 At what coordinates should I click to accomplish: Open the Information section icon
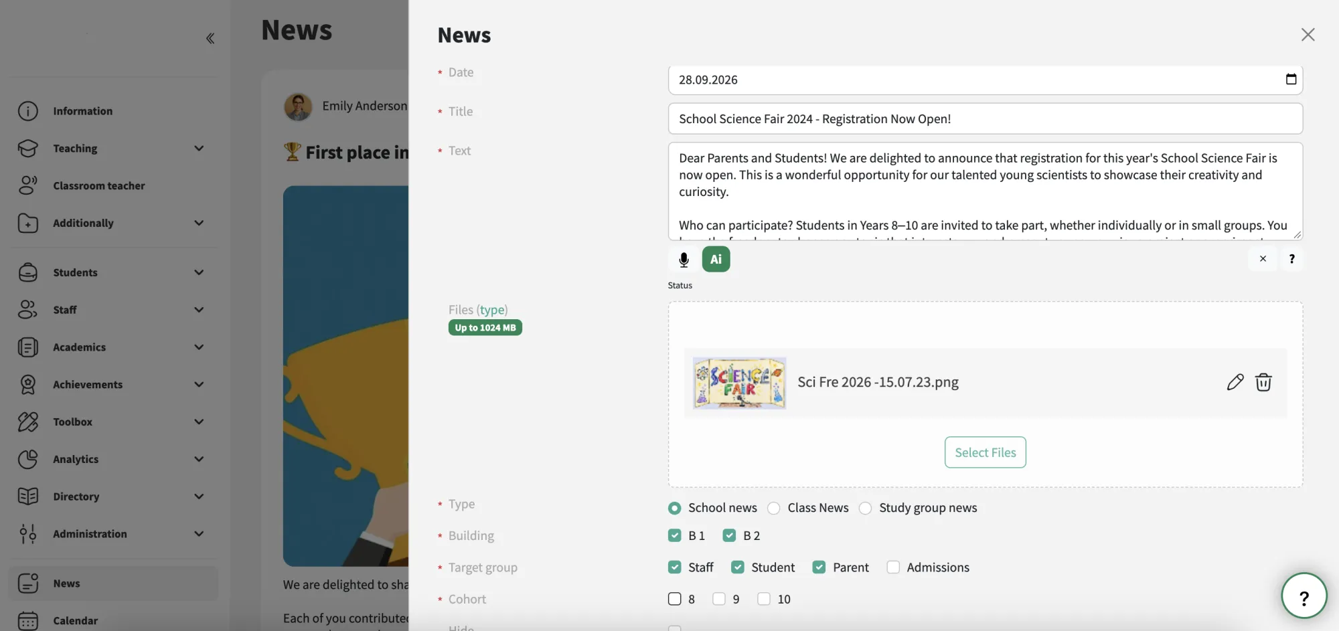coord(27,111)
